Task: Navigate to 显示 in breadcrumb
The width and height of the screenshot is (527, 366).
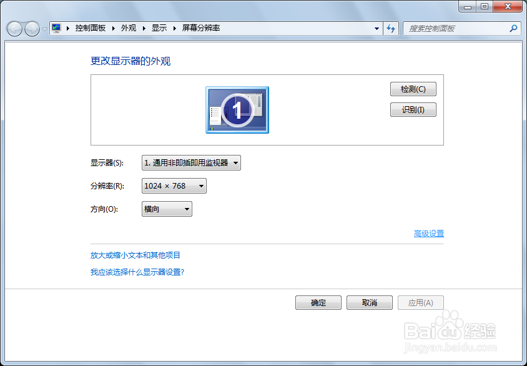Action: (159, 28)
